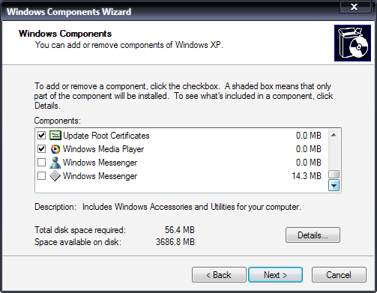Open the Details... button

(x=313, y=235)
